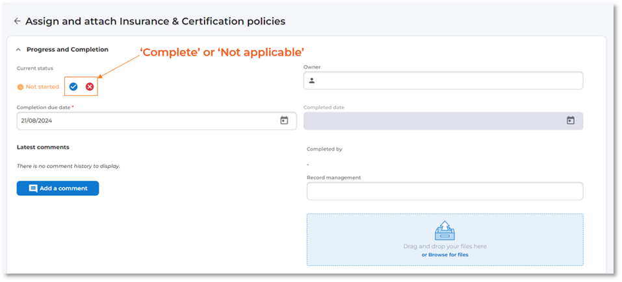Open the calendar picker for Completion due date
The width and height of the screenshot is (622, 282).
coord(284,121)
